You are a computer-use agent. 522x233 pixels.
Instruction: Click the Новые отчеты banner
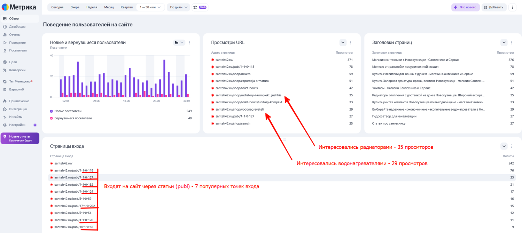tap(20, 138)
